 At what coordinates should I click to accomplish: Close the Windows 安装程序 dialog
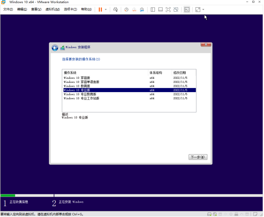206,44
